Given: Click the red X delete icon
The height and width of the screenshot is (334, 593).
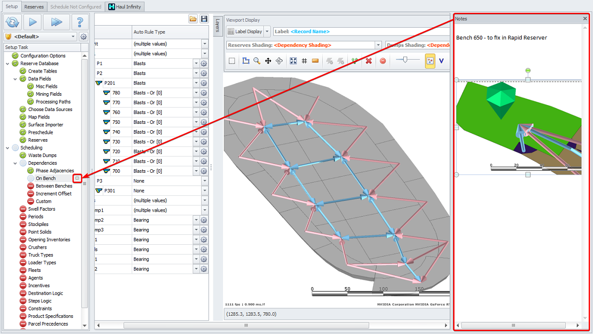Looking at the screenshot, I should pos(368,61).
